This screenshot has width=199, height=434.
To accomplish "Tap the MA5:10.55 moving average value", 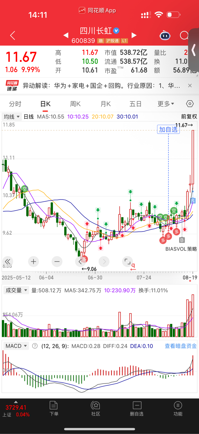I will [x=51, y=116].
